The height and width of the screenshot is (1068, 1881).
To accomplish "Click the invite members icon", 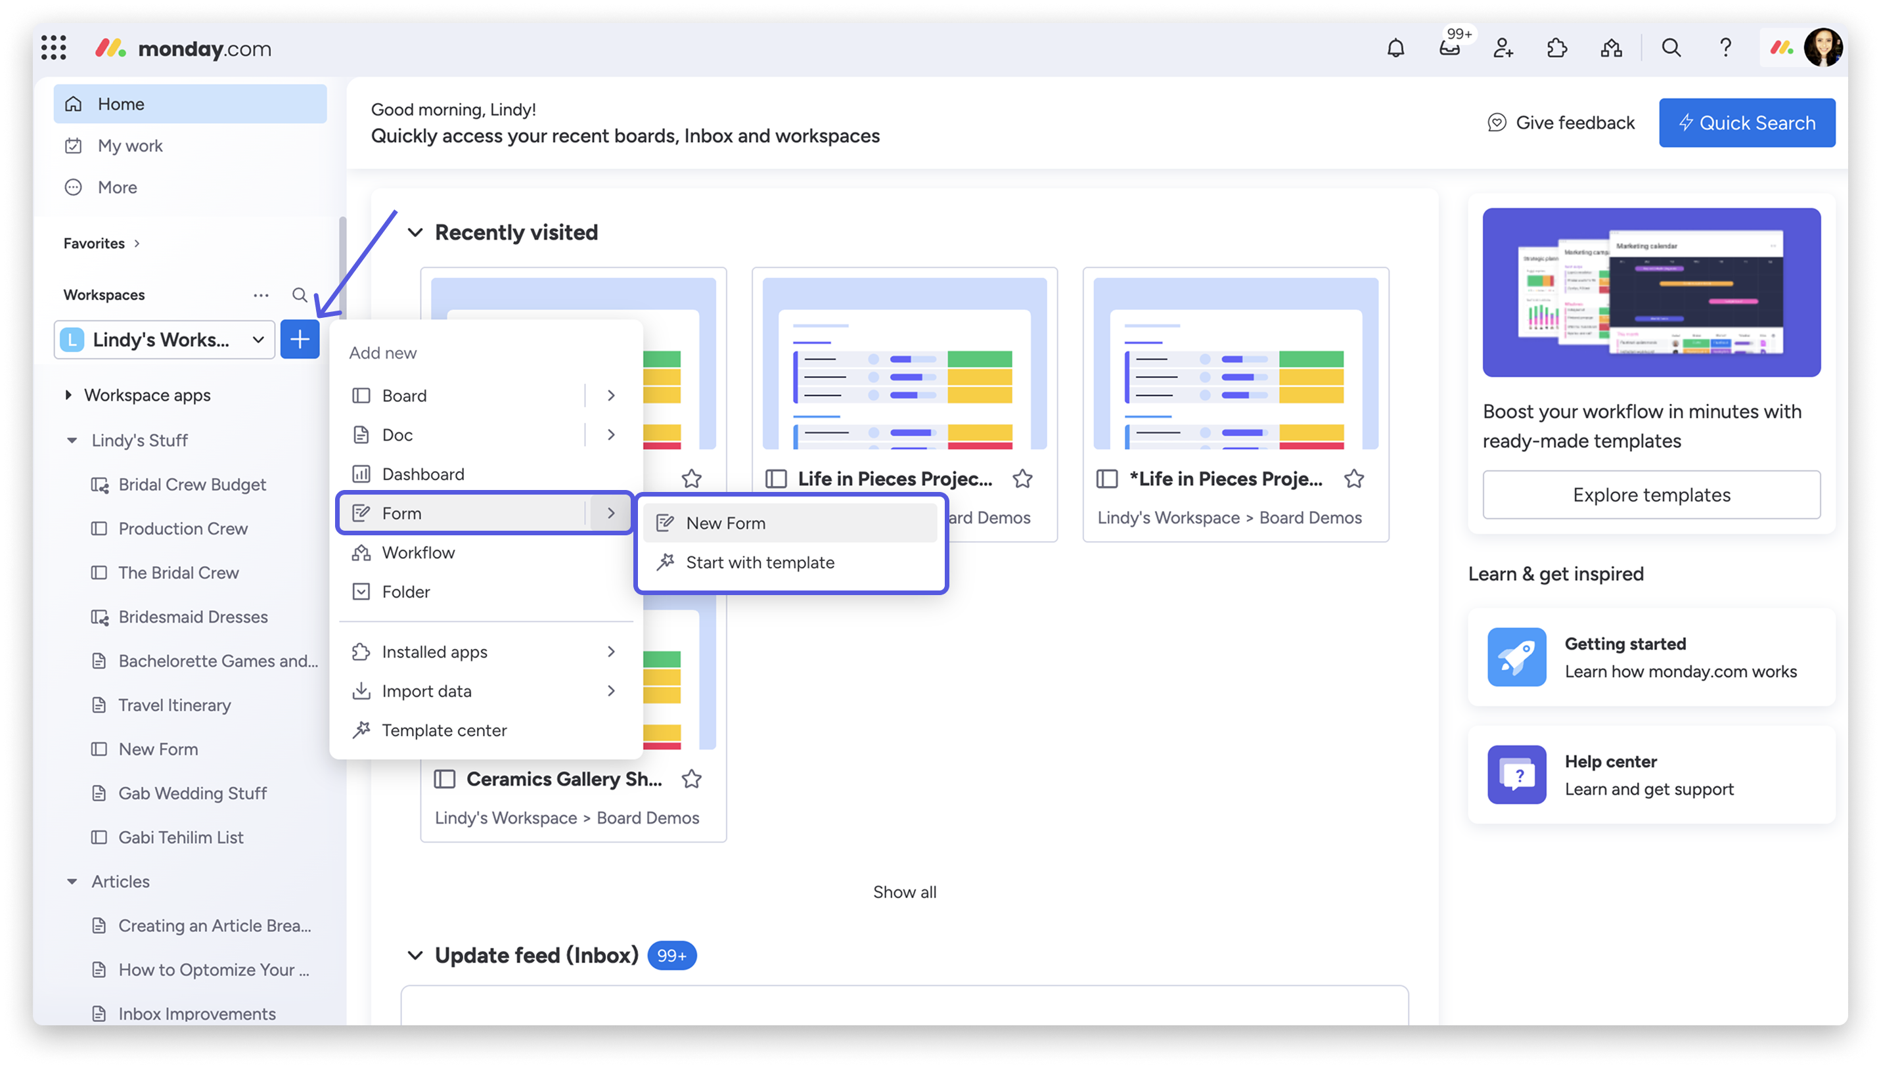I will click(x=1503, y=49).
